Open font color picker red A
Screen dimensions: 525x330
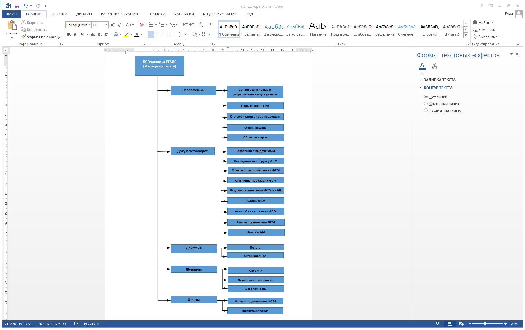[137, 34]
